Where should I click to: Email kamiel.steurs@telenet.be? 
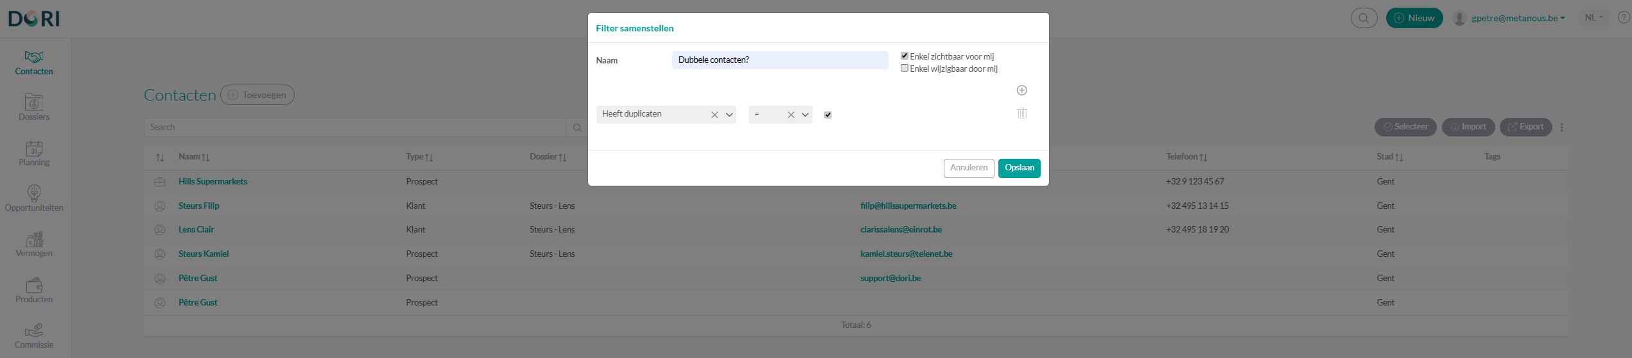pyautogui.click(x=907, y=254)
